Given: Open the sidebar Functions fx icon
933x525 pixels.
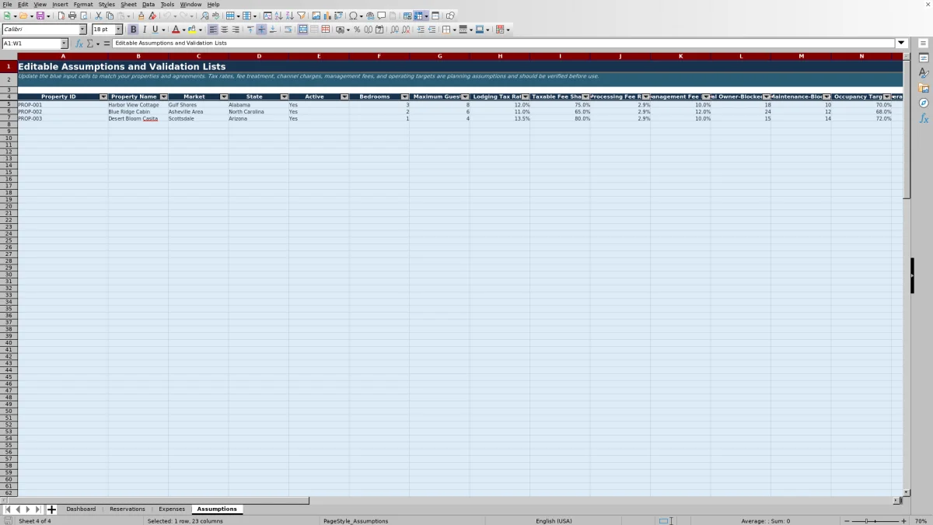Looking at the screenshot, I should 924,118.
